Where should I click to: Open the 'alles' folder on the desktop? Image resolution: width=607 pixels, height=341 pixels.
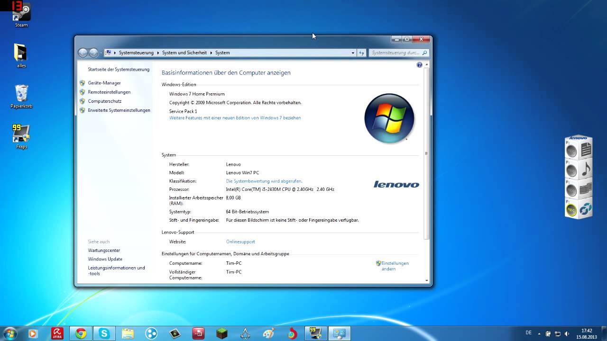(x=21, y=56)
